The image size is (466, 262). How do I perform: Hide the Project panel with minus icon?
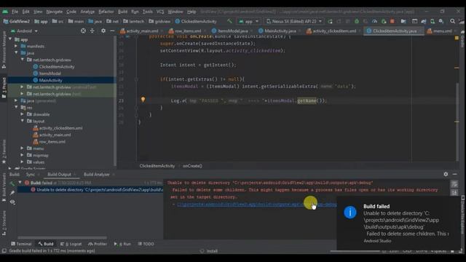point(112,31)
